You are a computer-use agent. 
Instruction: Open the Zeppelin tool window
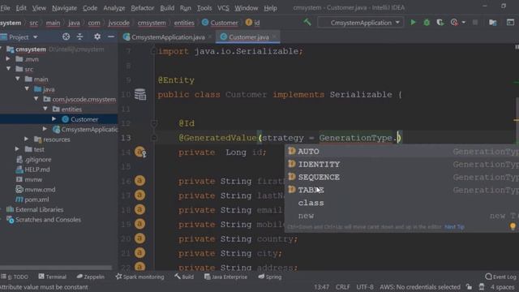click(90, 277)
